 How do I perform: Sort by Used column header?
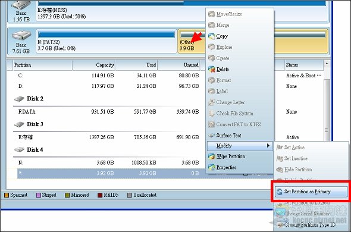click(x=137, y=65)
